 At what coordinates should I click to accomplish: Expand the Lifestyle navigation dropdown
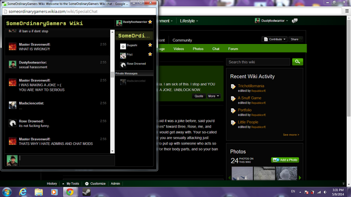[x=189, y=21]
